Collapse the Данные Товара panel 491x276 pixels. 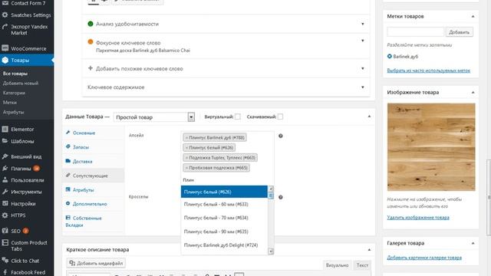[x=369, y=117]
